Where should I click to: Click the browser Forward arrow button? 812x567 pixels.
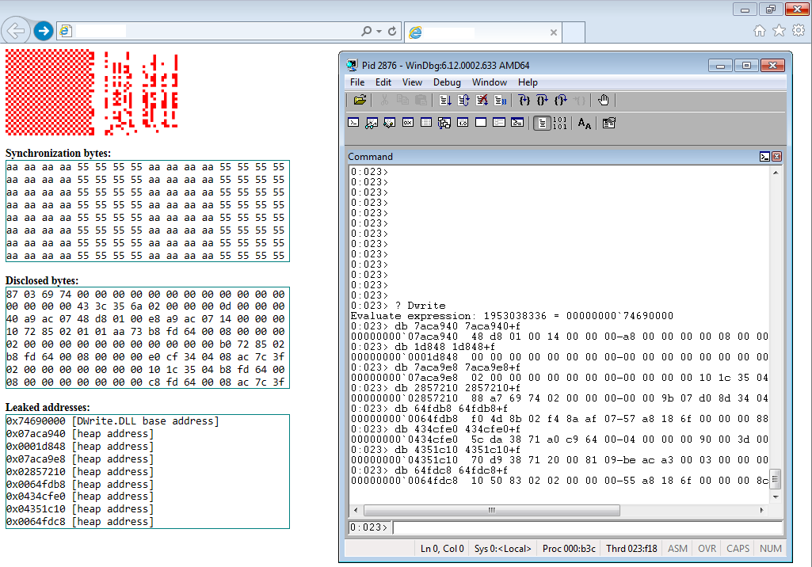pos(44,31)
